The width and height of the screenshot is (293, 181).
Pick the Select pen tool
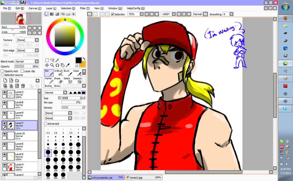pyautogui.click(x=68, y=80)
